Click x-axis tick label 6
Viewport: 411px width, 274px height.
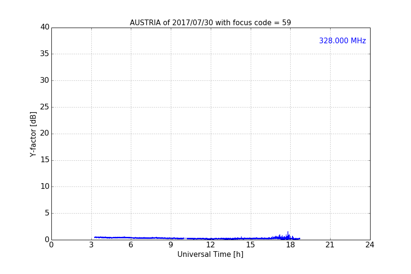[131, 245]
